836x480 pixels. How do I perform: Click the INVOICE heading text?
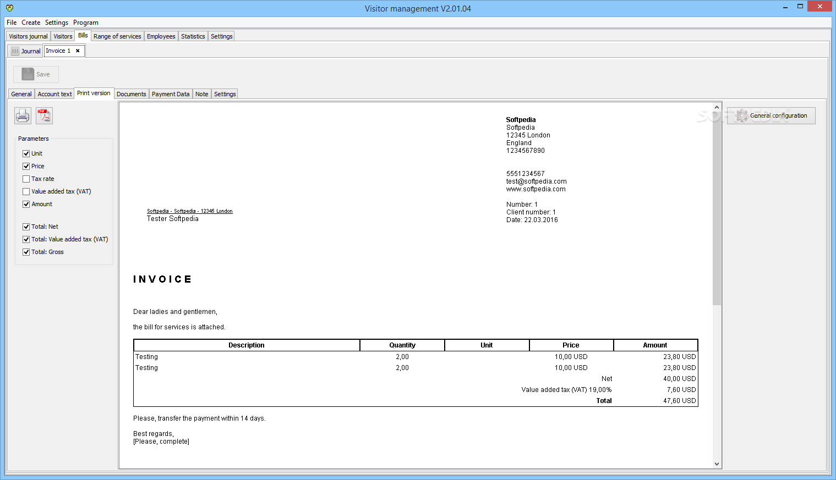162,279
